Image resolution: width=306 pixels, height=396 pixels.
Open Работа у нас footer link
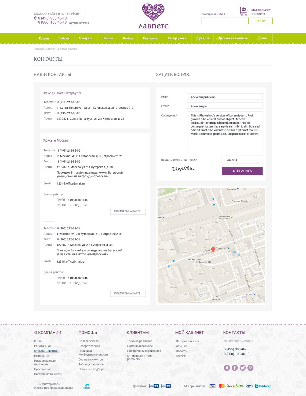point(43,346)
